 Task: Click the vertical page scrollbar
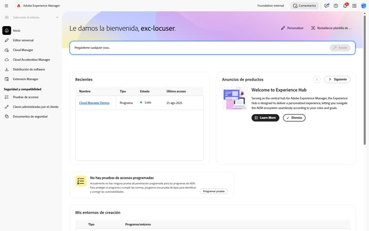[365, 80]
